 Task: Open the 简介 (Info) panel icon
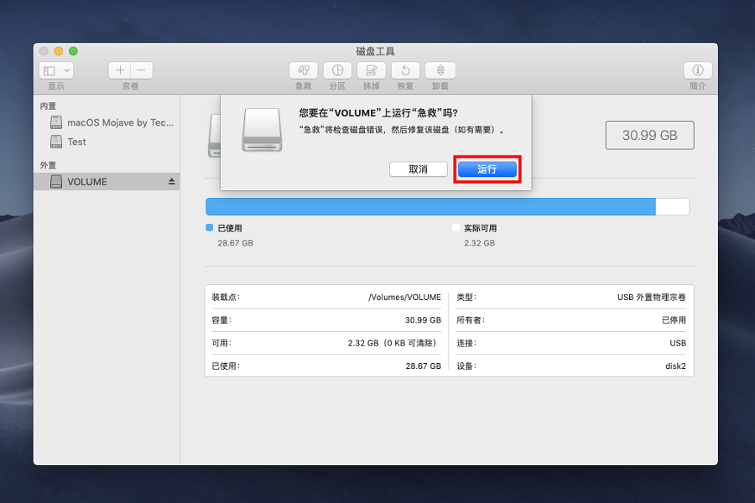point(697,71)
